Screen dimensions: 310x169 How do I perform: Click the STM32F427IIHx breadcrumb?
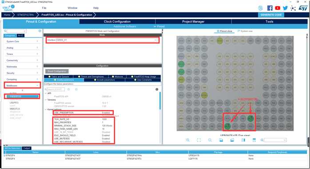[x=25, y=15]
